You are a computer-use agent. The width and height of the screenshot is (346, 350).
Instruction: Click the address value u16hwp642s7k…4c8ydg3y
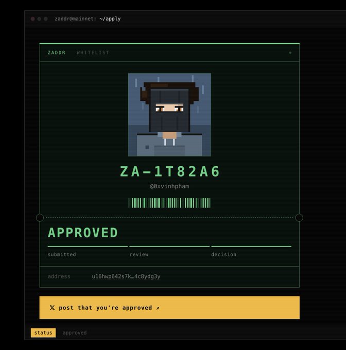(x=126, y=276)
